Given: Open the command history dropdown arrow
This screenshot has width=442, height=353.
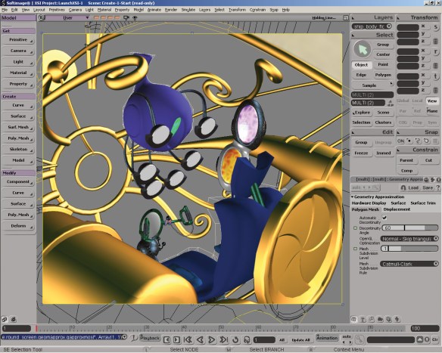Looking at the screenshot, I should (124, 337).
